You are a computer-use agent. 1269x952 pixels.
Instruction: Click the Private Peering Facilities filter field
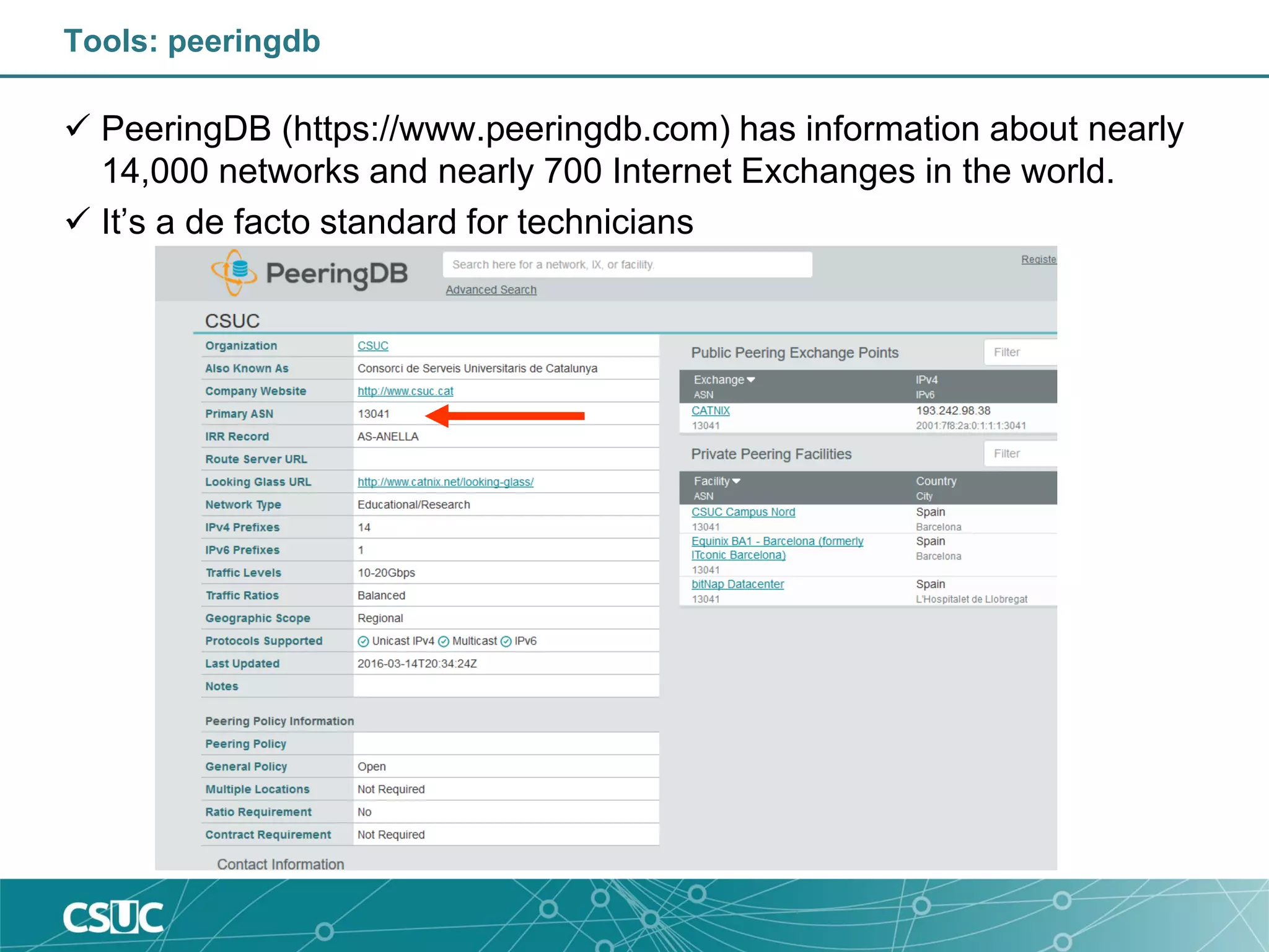pyautogui.click(x=1021, y=454)
